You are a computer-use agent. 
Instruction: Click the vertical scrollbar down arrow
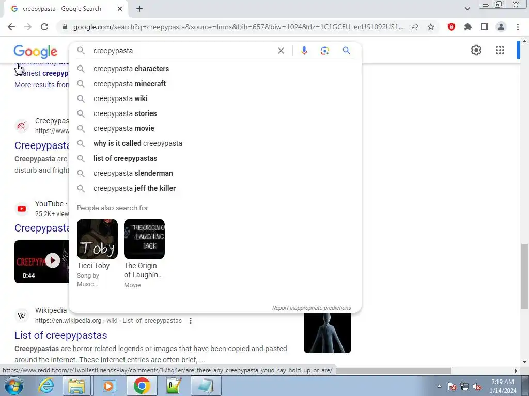click(x=524, y=362)
